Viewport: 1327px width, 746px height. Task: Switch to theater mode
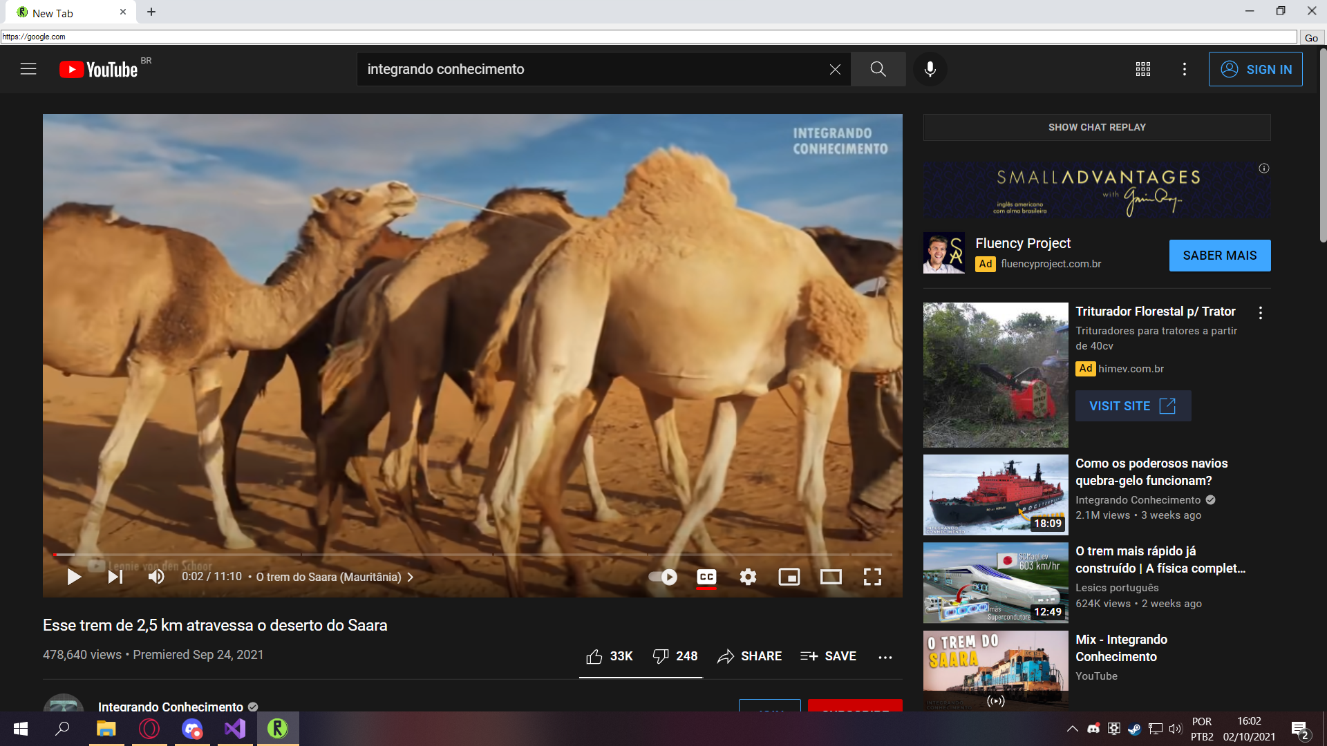831,577
